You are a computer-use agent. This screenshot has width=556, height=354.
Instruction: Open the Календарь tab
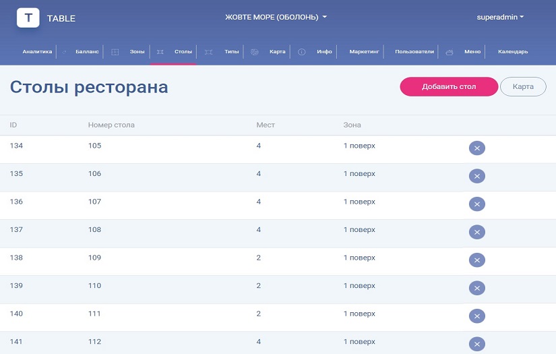tap(513, 52)
